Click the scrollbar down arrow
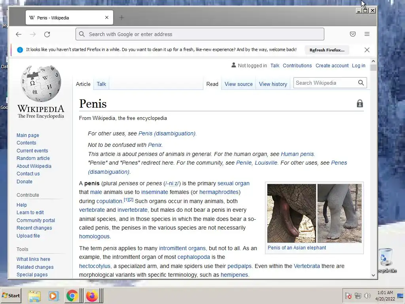This screenshot has height=304, width=405. [373, 275]
